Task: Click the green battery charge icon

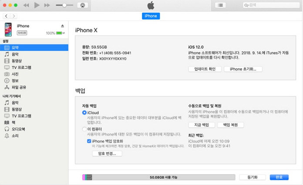Action: (59, 33)
